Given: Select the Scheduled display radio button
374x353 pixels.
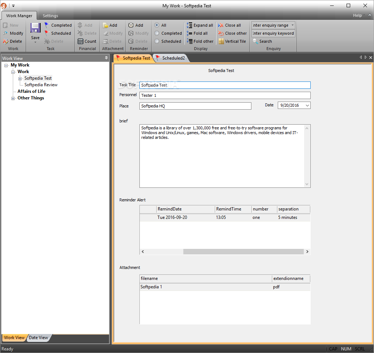Looking at the screenshot, I should click(x=157, y=41).
